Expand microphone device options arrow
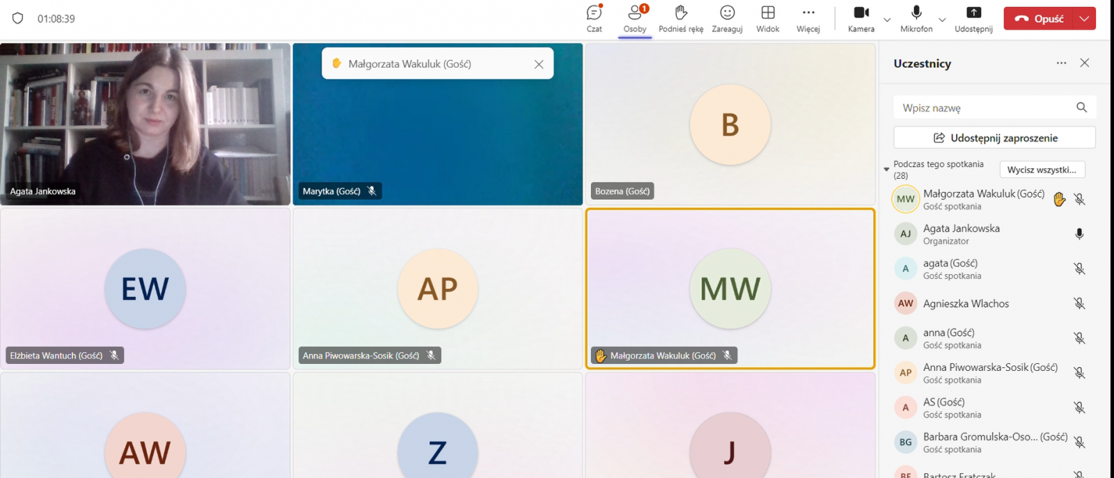The image size is (1114, 478). coord(942,19)
